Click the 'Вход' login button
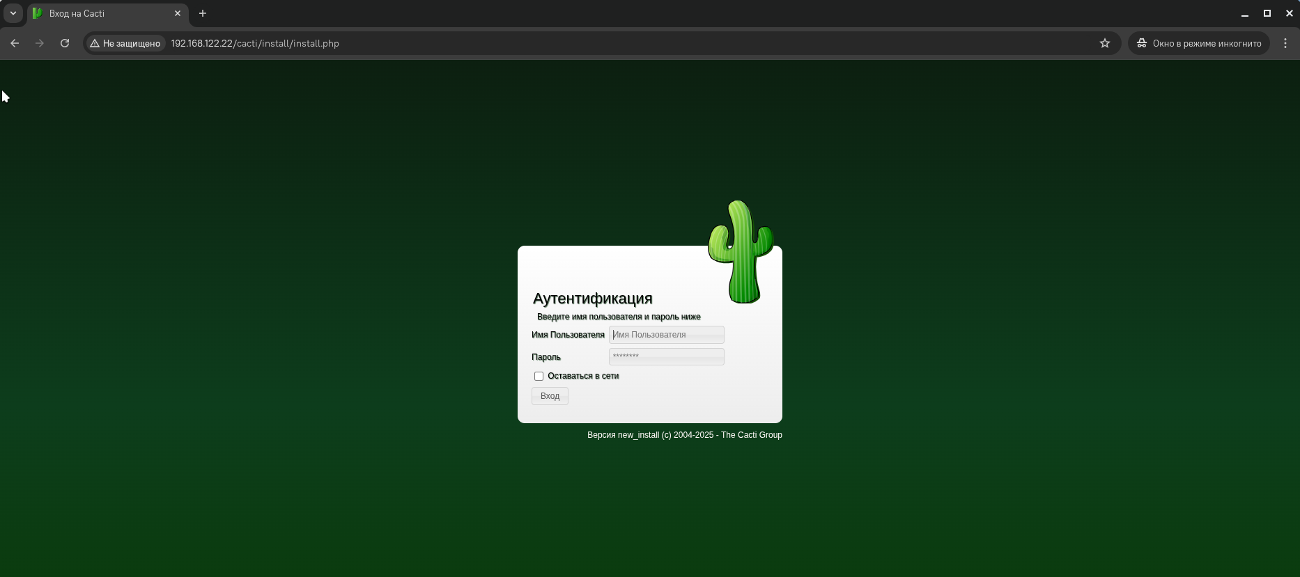This screenshot has height=577, width=1300. (550, 396)
